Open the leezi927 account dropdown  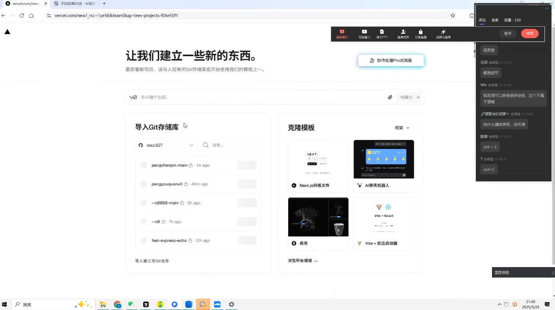pyautogui.click(x=166, y=145)
